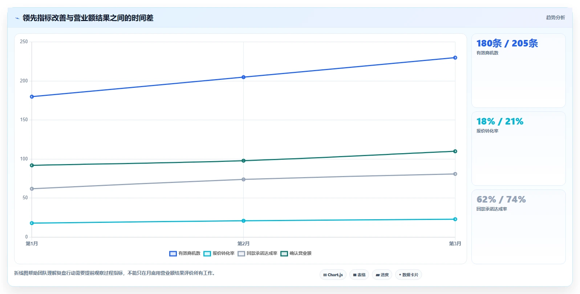Image resolution: width=580 pixels, height=294 pixels.
Task: Click the 回款承诺达成率 data point at 第3月
Action: (x=455, y=174)
